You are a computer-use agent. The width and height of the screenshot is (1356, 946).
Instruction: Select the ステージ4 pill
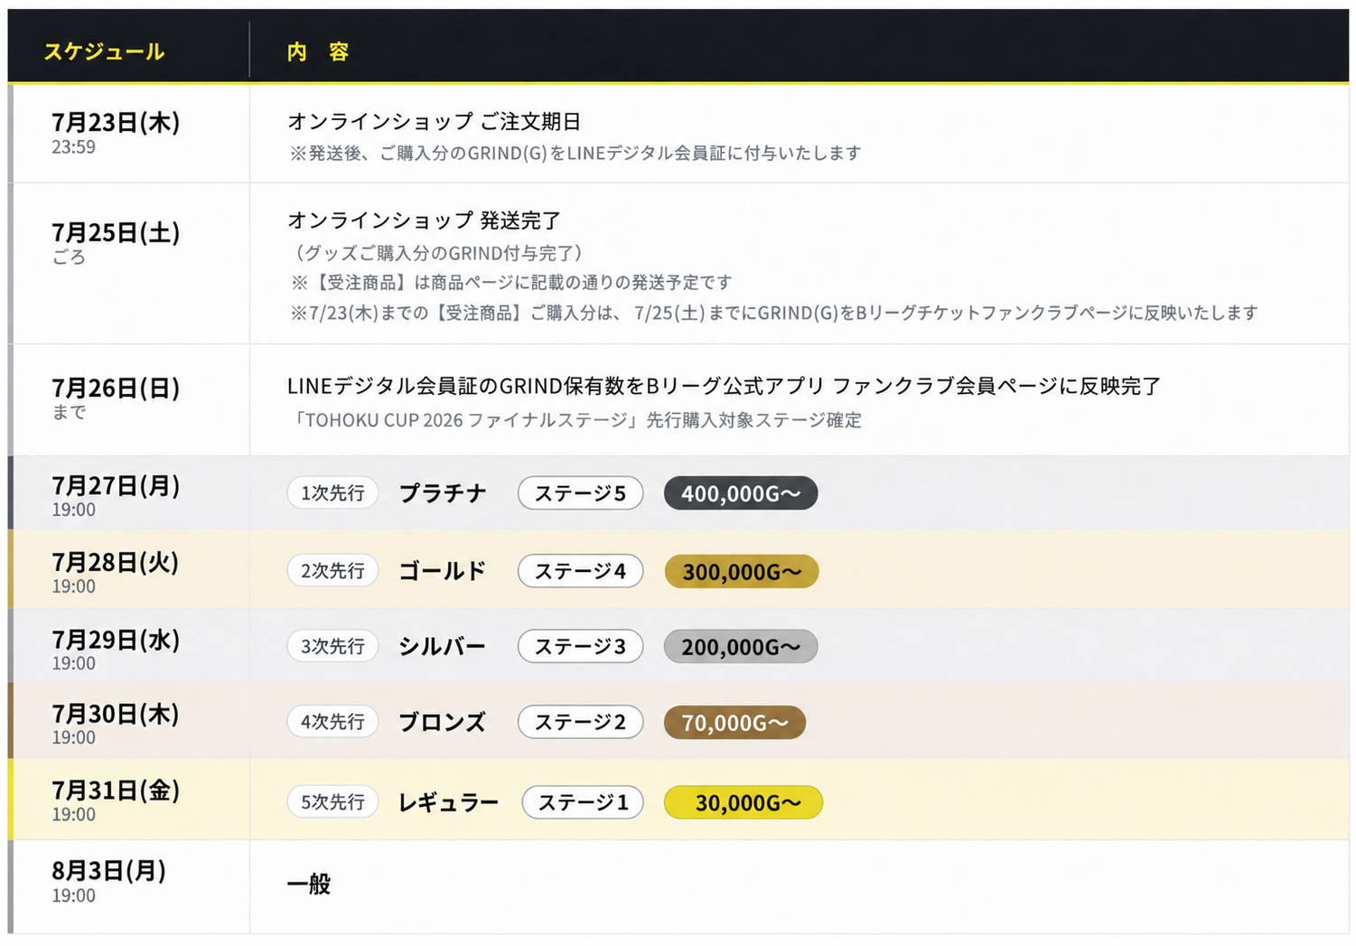click(580, 571)
